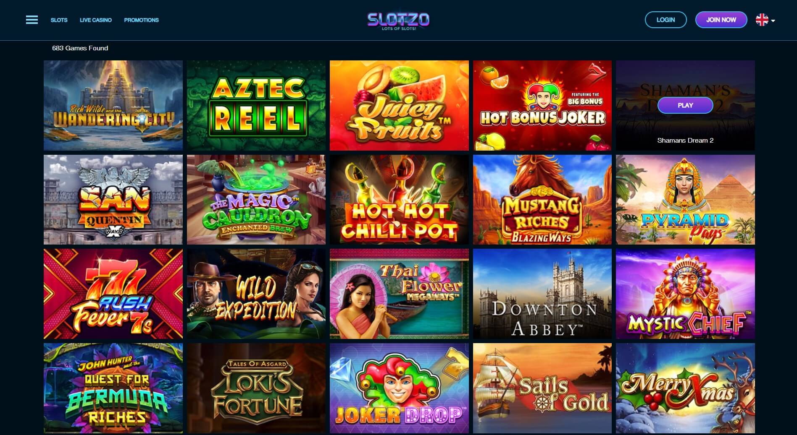Screen dimensions: 797x435
Task: Select the Juicy Fruits game tile
Action: point(399,105)
